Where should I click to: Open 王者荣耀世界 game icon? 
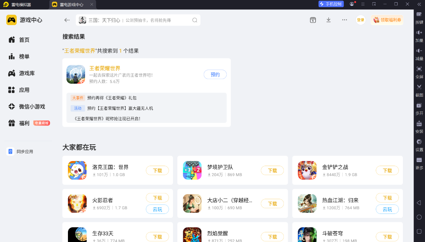[76, 74]
